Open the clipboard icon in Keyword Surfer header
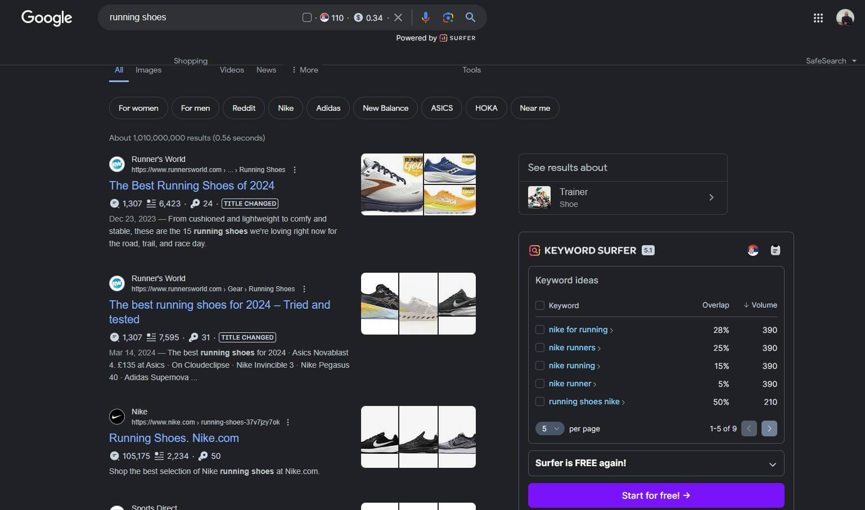This screenshot has width=865, height=510. (x=775, y=250)
